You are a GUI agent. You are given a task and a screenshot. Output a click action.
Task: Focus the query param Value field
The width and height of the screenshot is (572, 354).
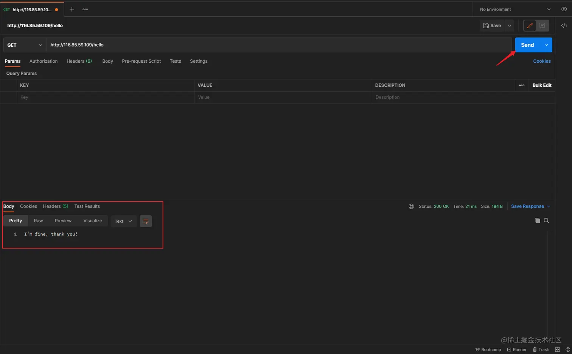tap(283, 97)
